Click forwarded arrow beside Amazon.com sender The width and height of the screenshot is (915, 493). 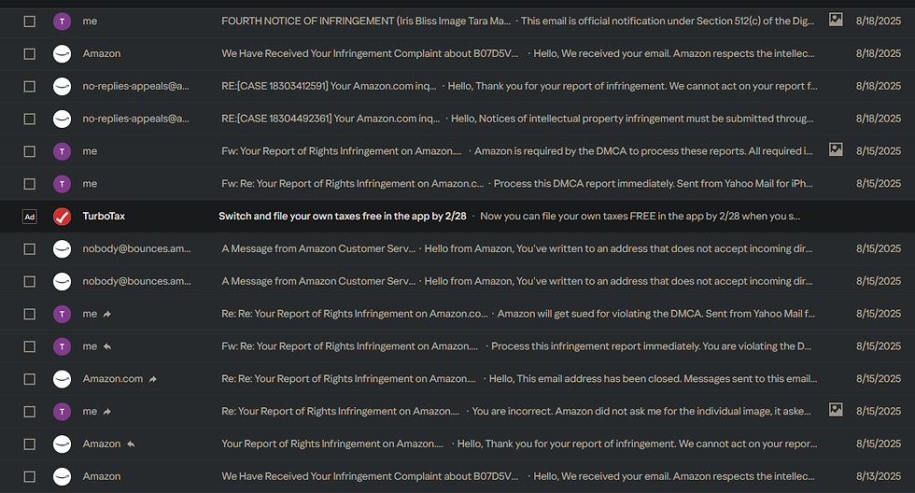pos(153,379)
